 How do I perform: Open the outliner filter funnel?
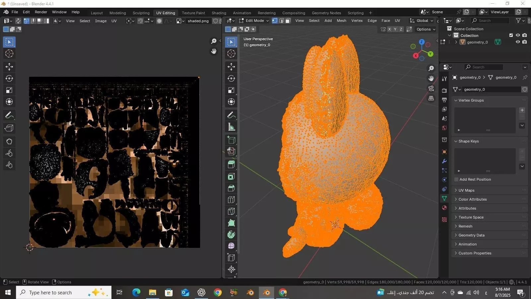coord(518,21)
